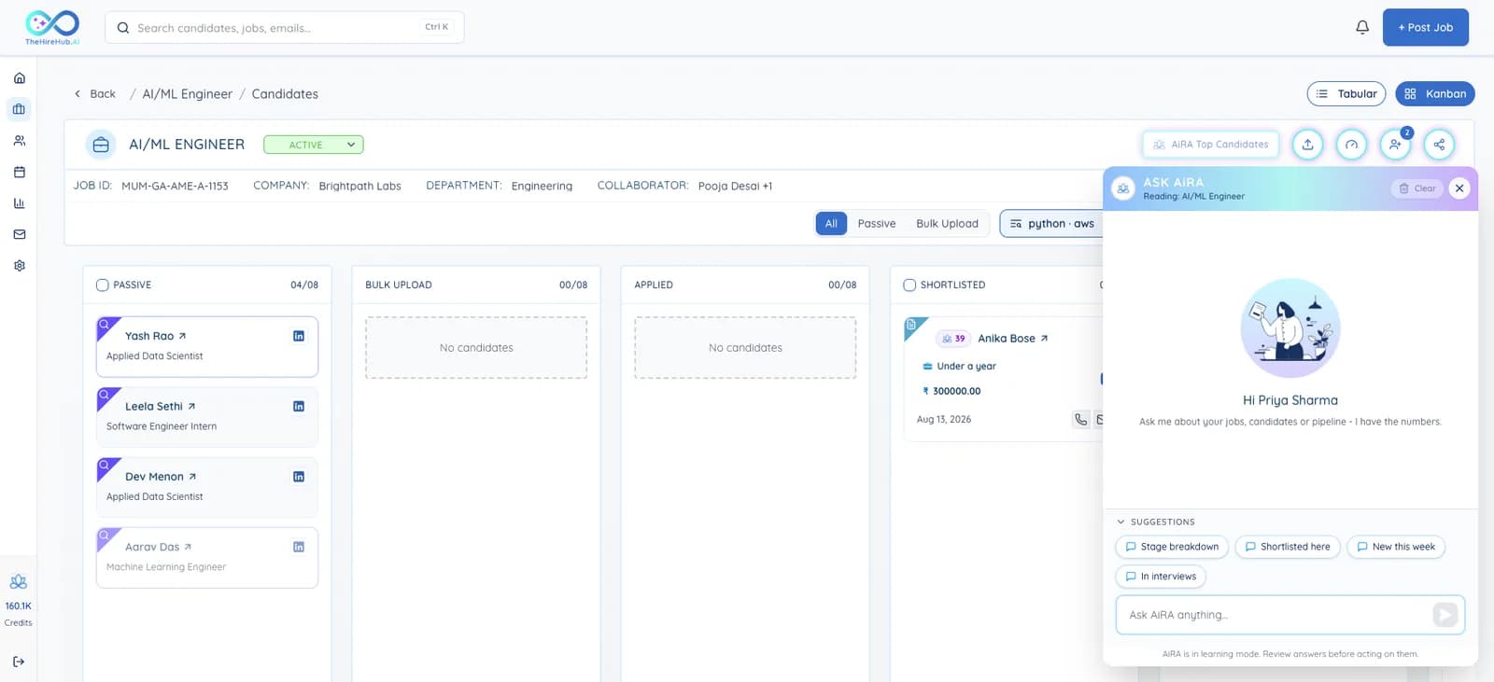This screenshot has height=682, width=1494.
Task: Choose the New this week suggestion
Action: pos(1396,547)
